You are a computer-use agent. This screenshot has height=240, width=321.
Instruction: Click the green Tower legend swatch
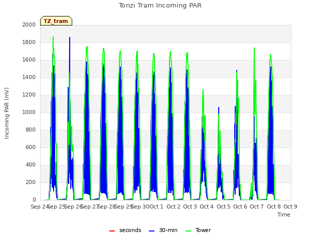click(x=188, y=231)
